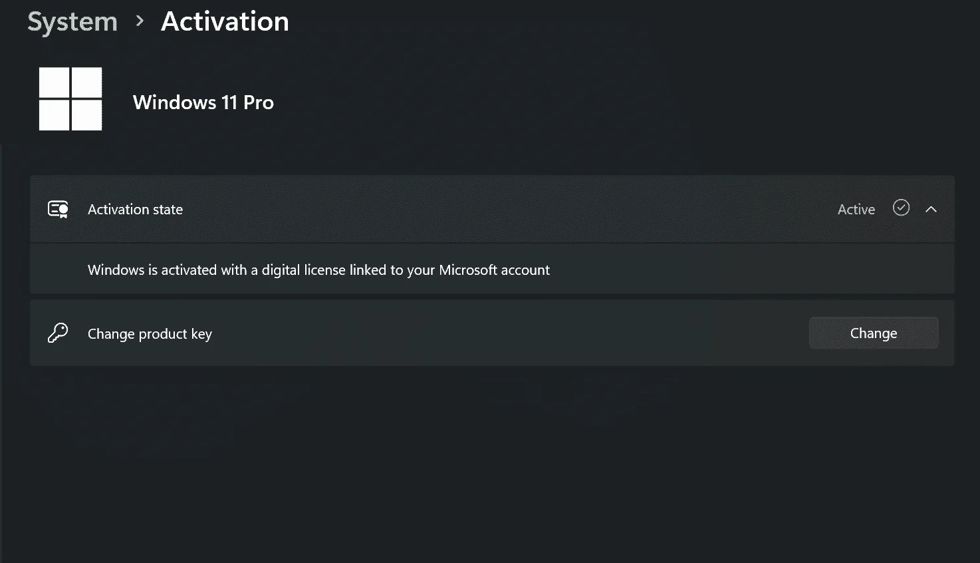Screen dimensions: 980x563
Task: Click the product key icon
Action: 58,333
